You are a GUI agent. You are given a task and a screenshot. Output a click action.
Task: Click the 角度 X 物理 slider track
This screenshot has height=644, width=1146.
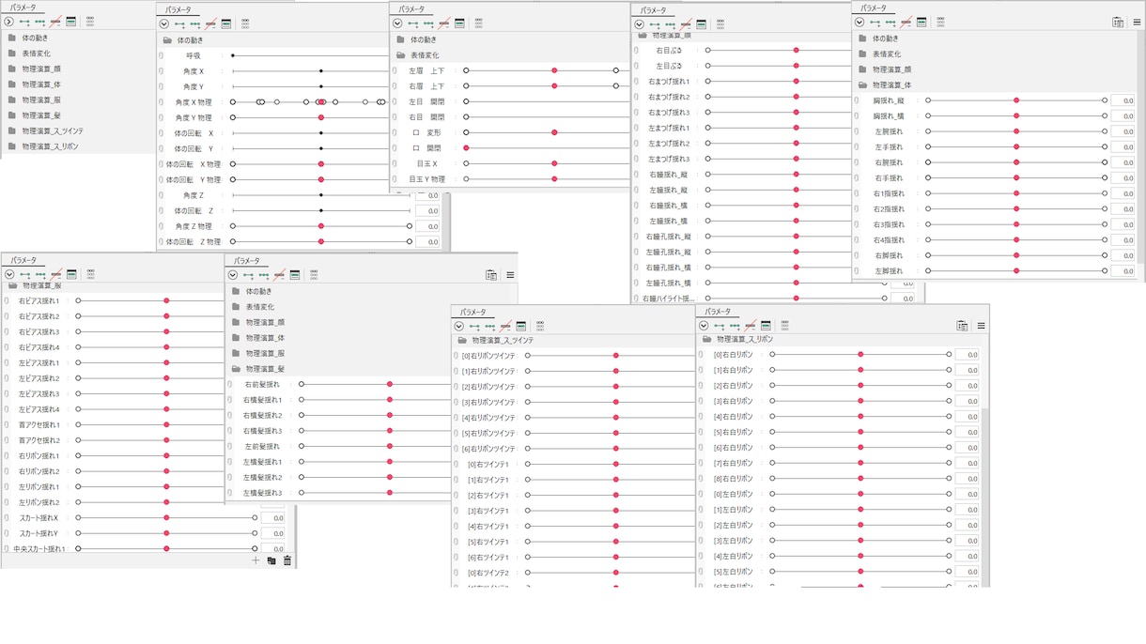pyautogui.click(x=309, y=102)
